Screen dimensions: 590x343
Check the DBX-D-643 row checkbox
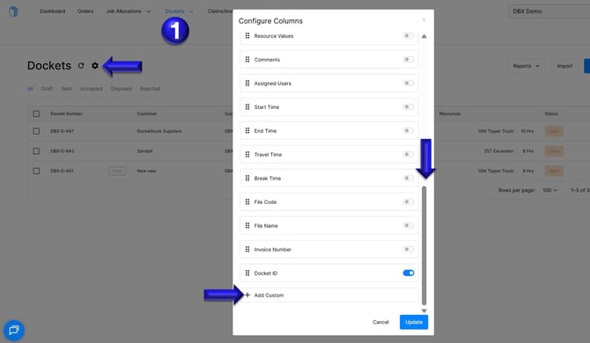[x=36, y=151]
